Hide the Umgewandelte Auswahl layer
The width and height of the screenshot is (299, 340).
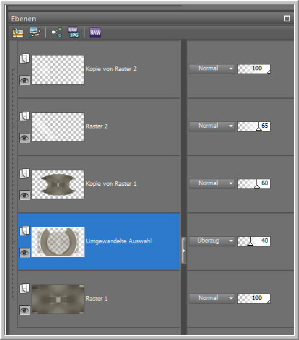pos(24,253)
